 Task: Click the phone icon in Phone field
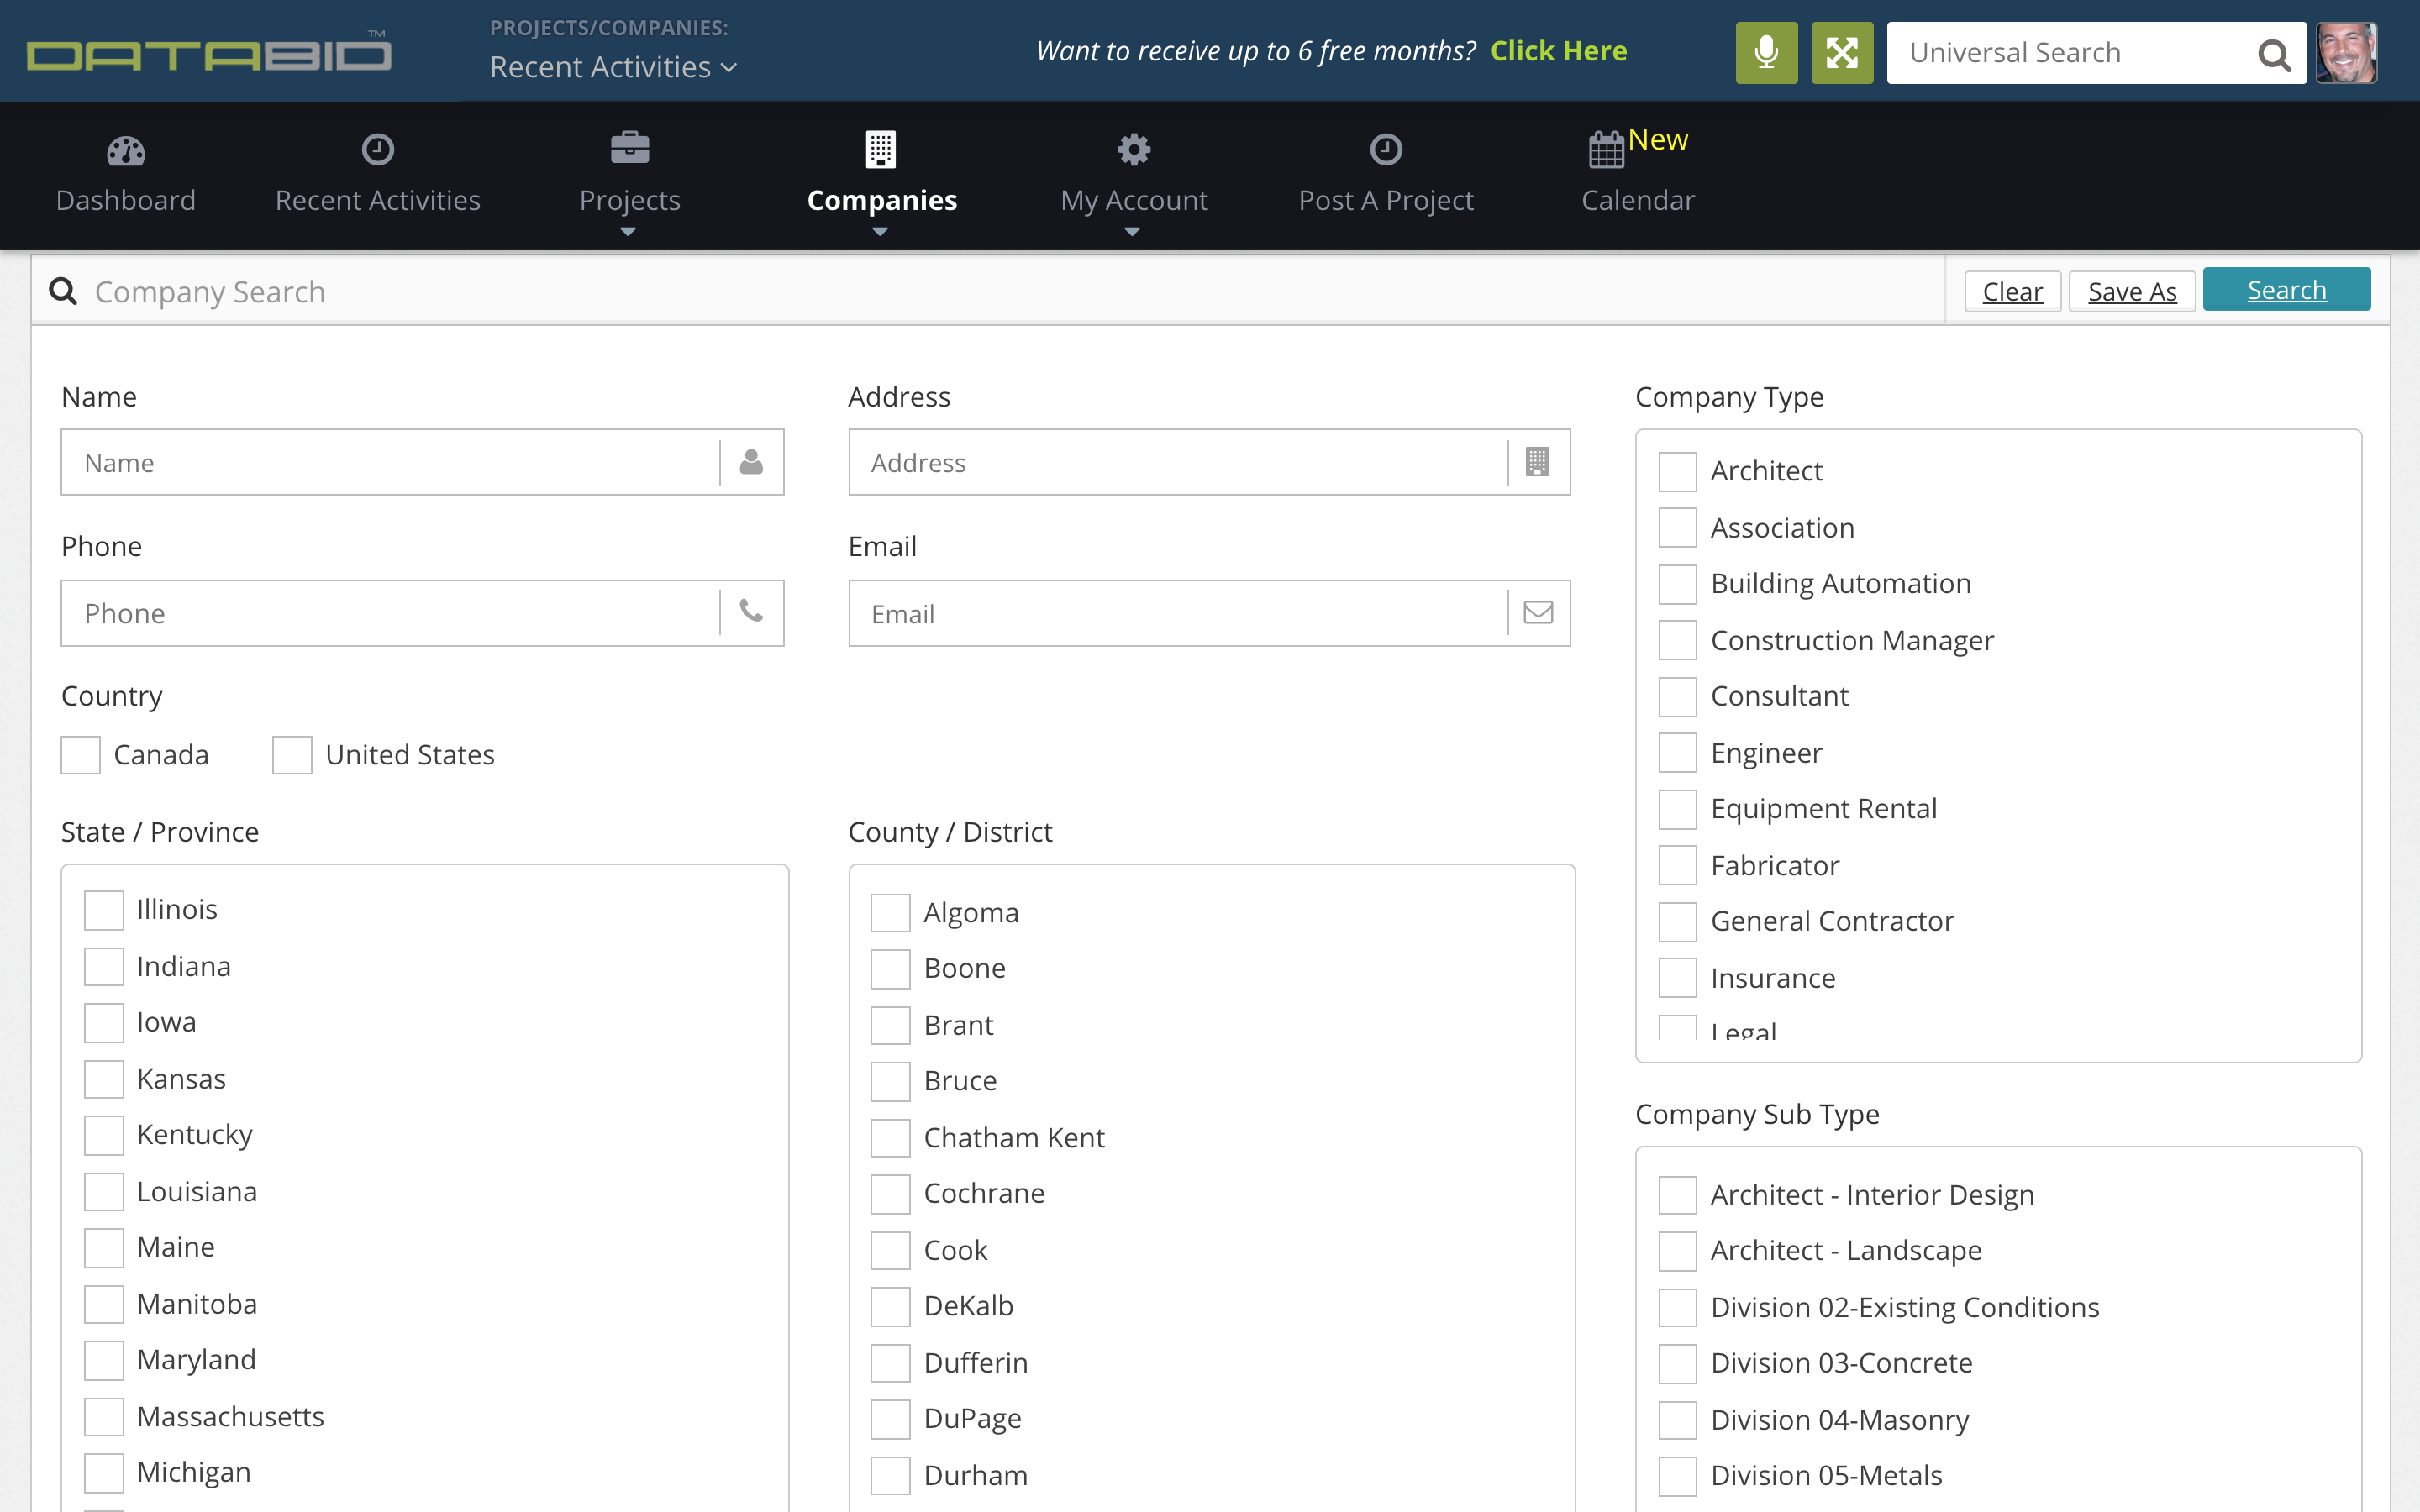(x=751, y=610)
